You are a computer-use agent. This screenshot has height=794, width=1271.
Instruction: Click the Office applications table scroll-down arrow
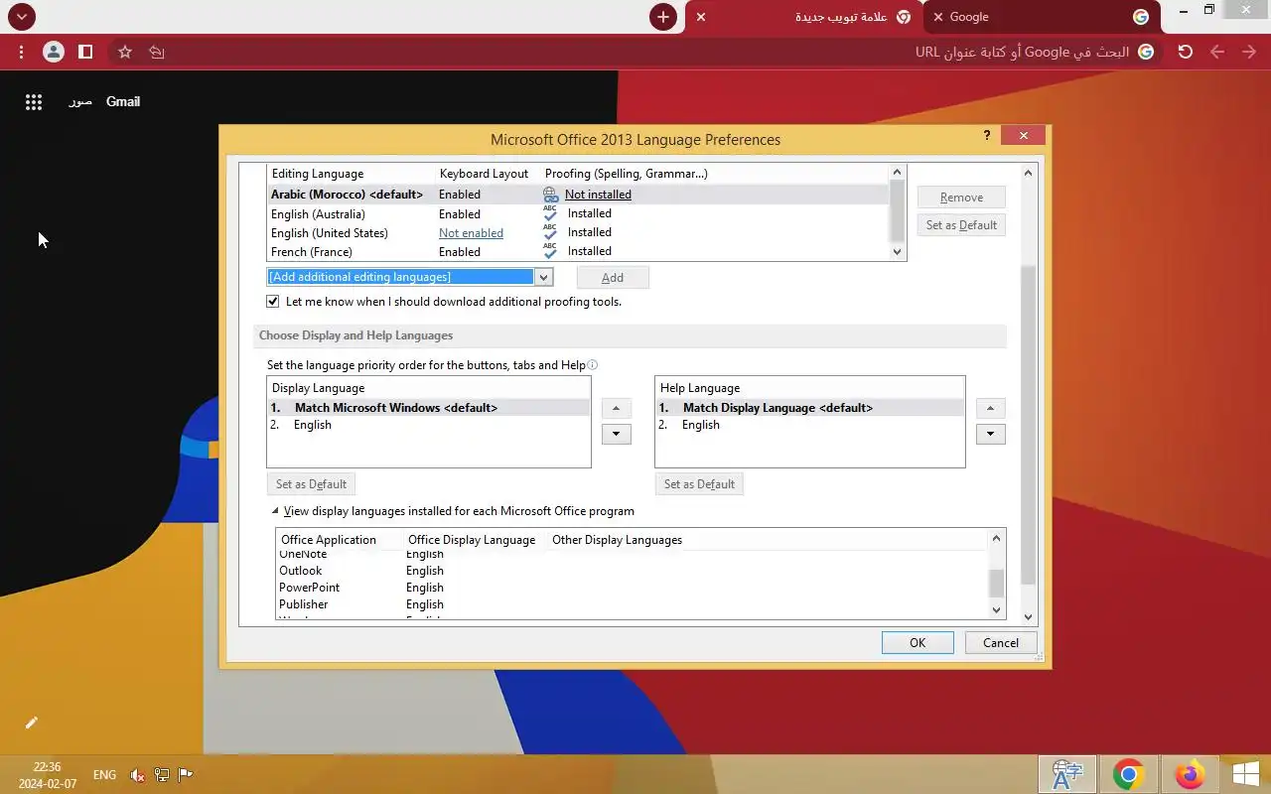pos(997,609)
